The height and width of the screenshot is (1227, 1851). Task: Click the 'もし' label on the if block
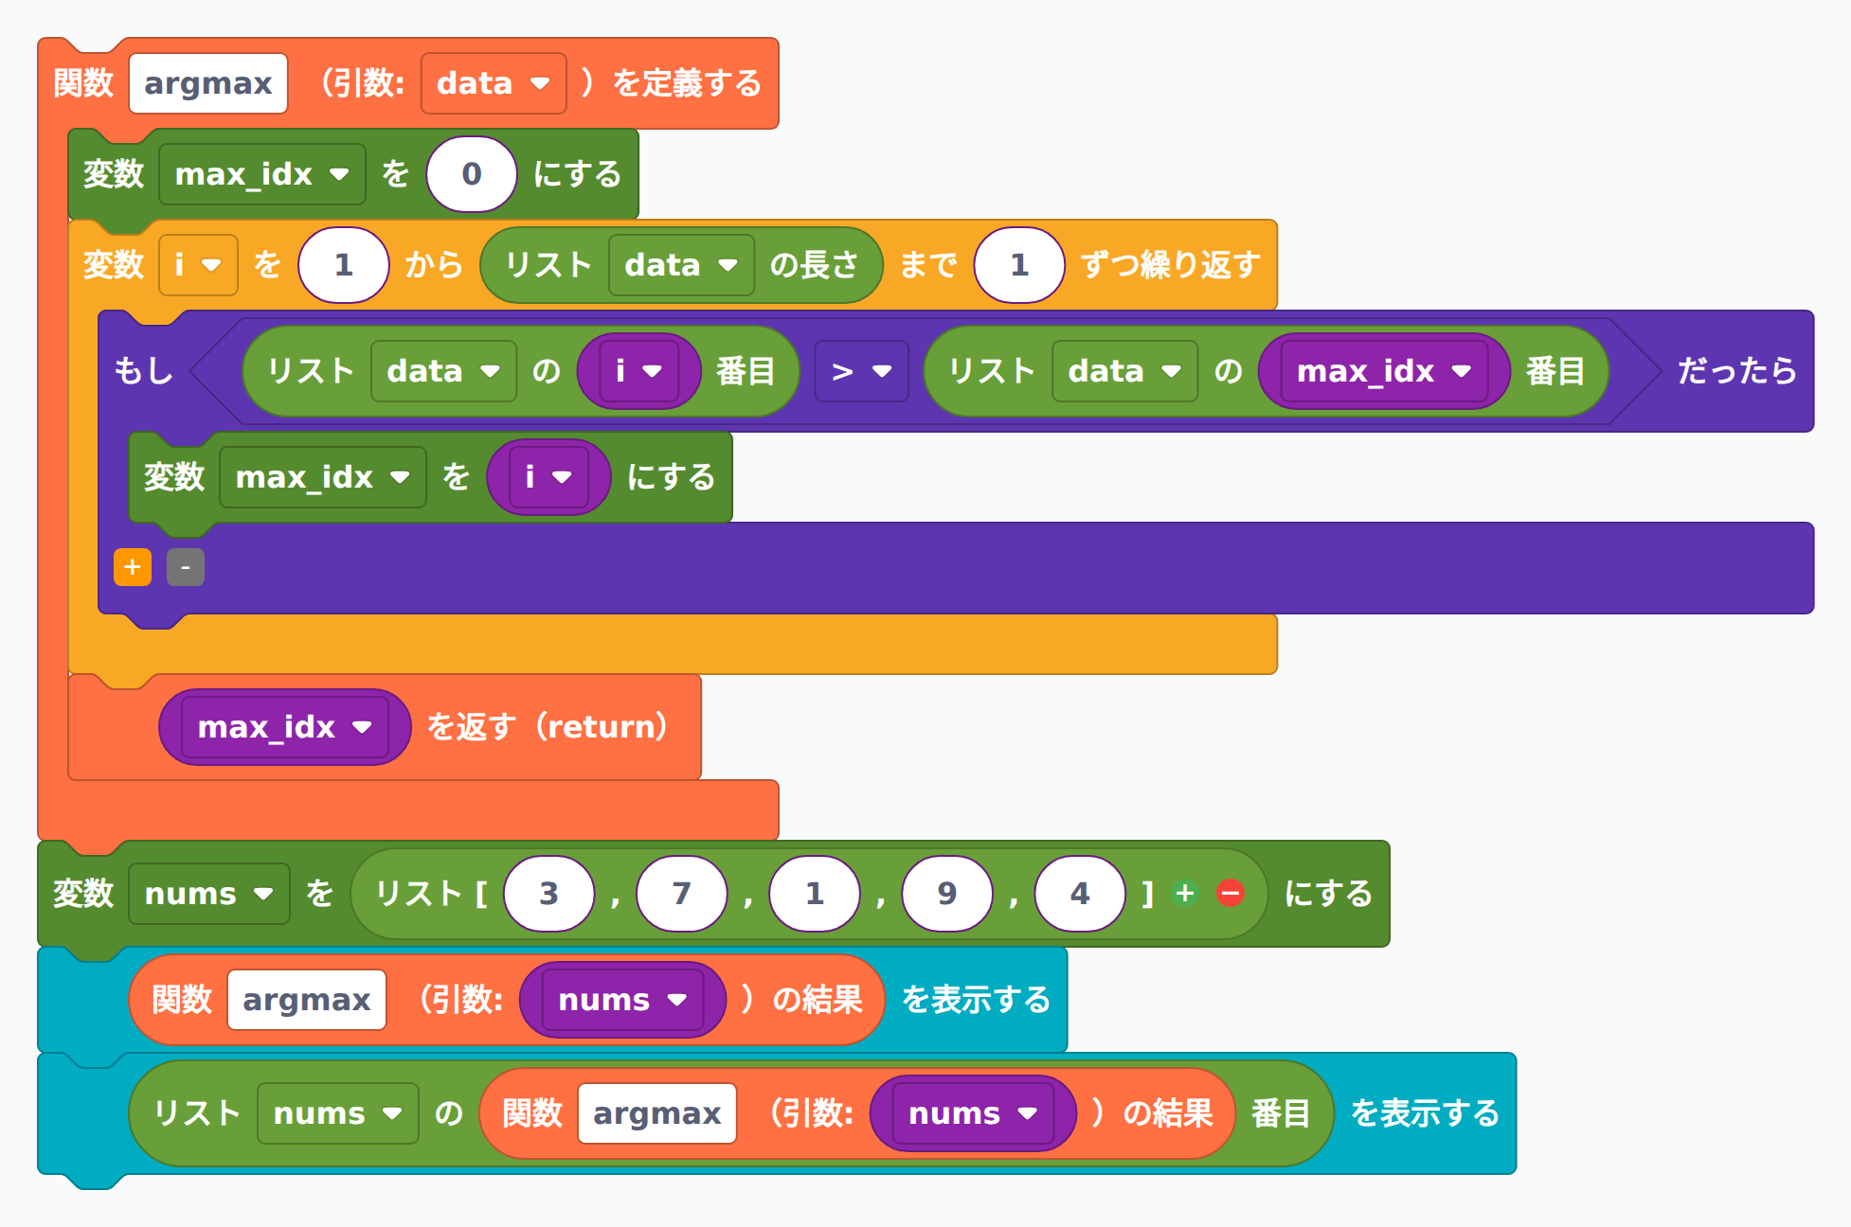[x=144, y=371]
